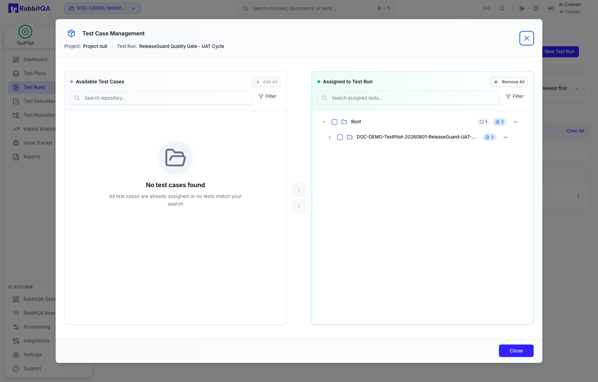Click the AC user avatar
598x382 pixels.
tap(551, 8)
